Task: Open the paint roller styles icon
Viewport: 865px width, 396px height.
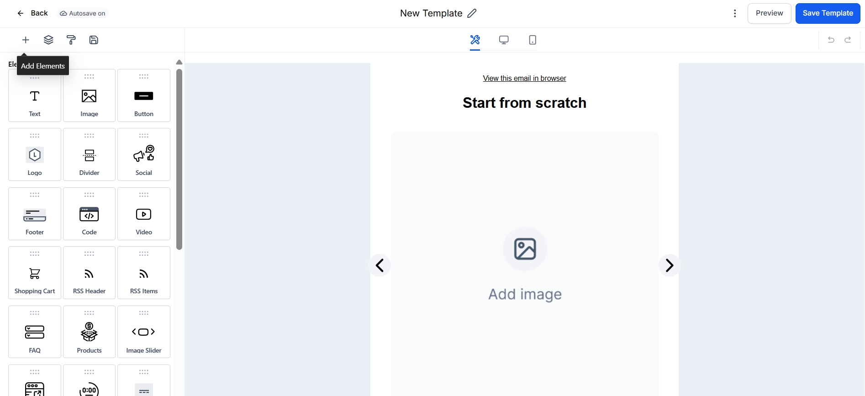Action: click(x=71, y=40)
